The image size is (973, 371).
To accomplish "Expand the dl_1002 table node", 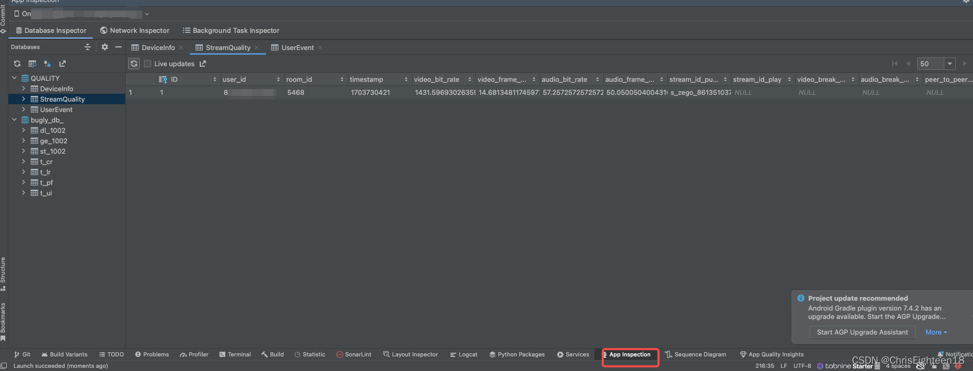I will (x=23, y=130).
